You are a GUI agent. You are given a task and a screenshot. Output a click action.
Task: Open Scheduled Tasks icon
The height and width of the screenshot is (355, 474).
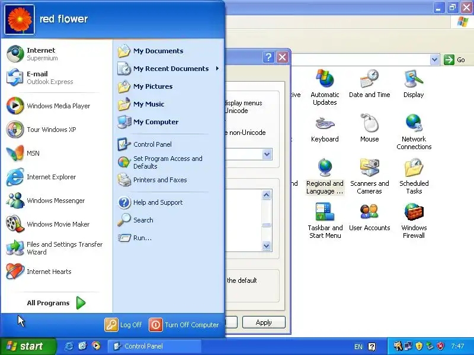[414, 176]
